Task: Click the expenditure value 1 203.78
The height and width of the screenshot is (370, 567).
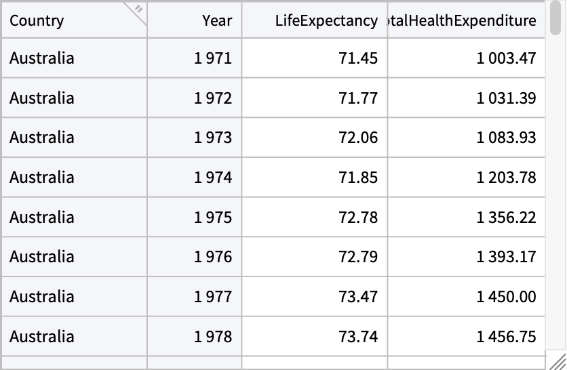Action: 506,178
